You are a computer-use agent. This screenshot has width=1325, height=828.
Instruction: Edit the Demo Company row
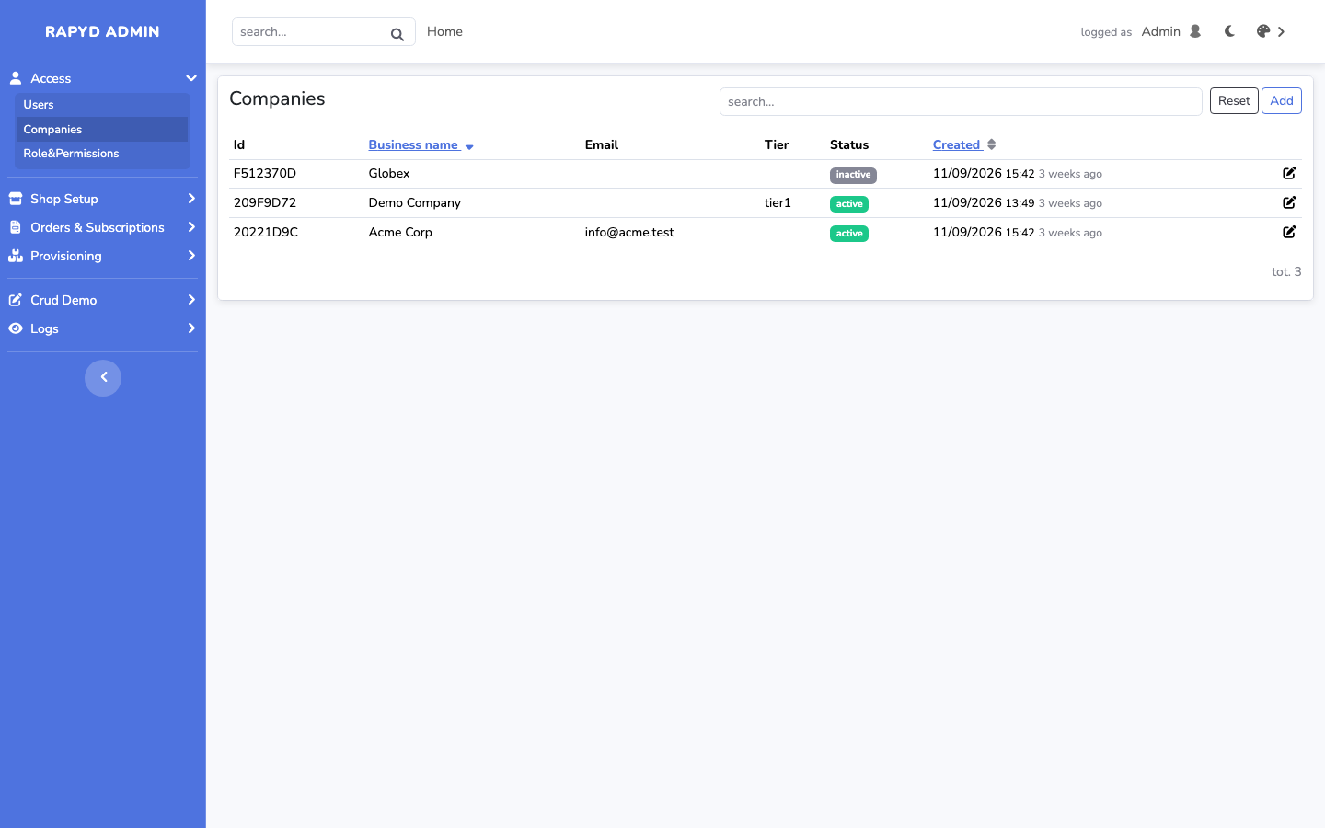(x=1289, y=202)
